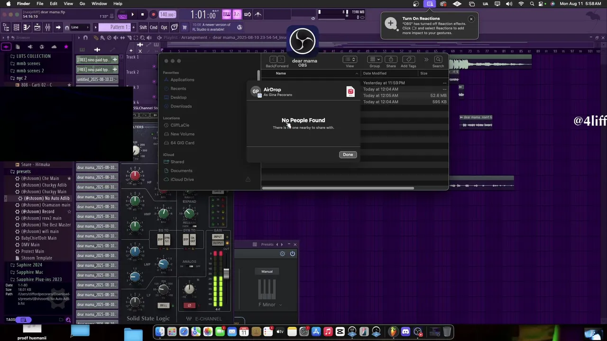Open Finder Search icon
The image size is (607, 341).
(x=438, y=59)
